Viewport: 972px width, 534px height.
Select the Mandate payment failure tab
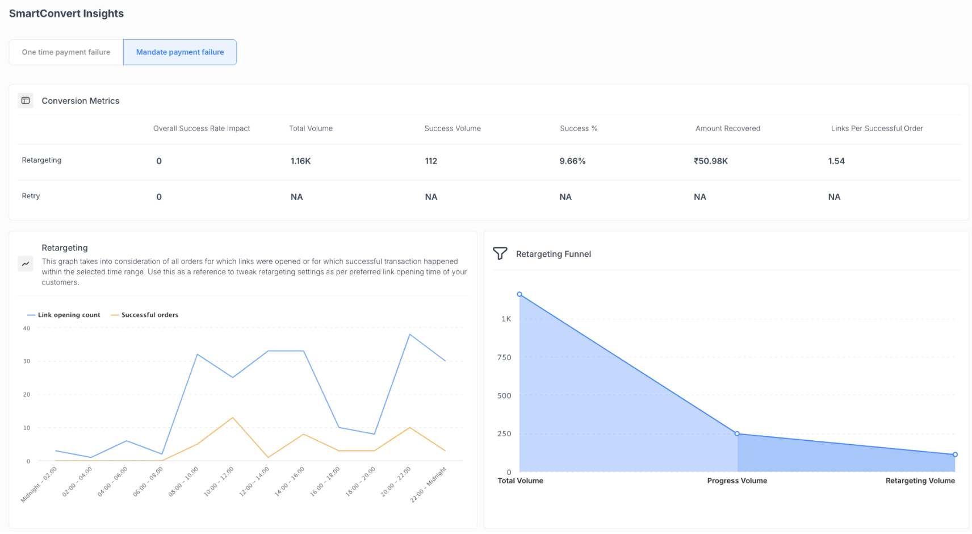tap(180, 52)
